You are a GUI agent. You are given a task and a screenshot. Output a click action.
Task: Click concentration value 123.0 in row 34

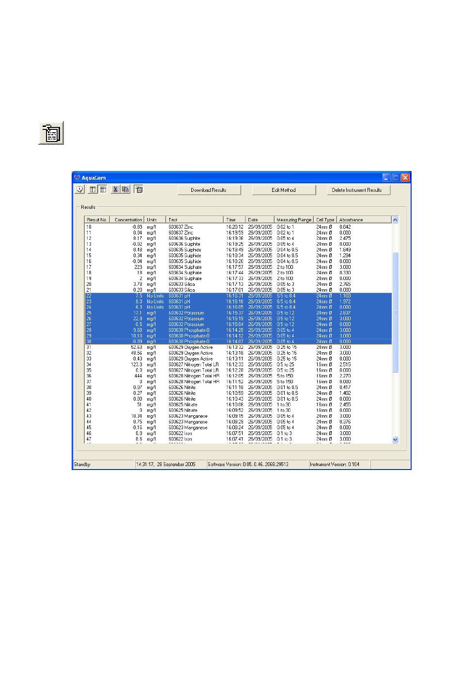pos(136,364)
